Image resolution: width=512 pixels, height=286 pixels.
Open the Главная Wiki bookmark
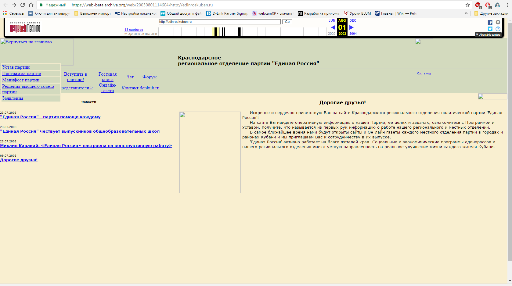point(395,13)
